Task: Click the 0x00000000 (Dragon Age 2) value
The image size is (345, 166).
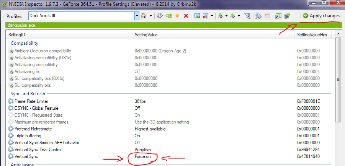Action: coord(160,51)
